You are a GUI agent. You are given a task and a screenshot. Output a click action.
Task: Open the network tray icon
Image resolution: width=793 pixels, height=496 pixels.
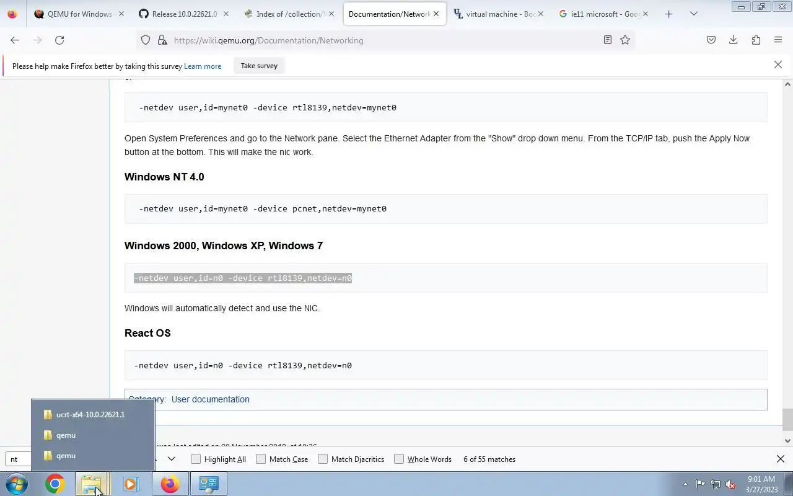(x=716, y=484)
